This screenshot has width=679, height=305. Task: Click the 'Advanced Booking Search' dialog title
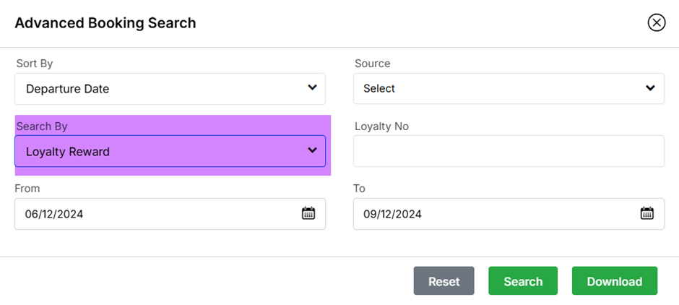click(105, 22)
